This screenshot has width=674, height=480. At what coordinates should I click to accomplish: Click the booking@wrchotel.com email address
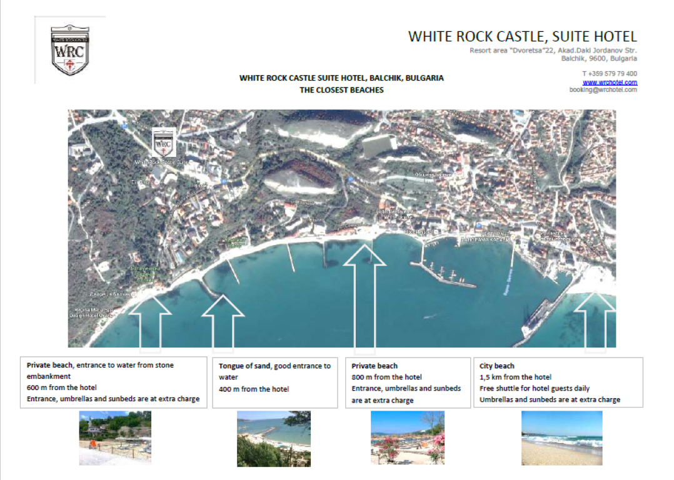coord(603,90)
